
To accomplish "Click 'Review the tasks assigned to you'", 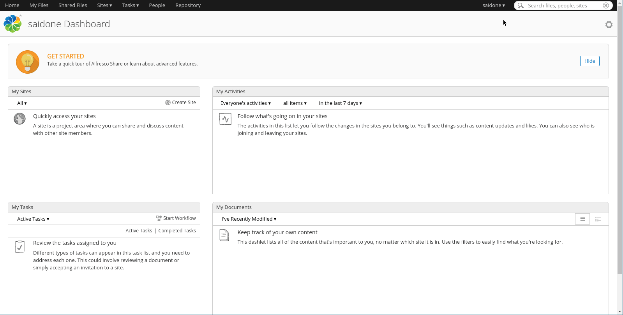I will 75,243.
